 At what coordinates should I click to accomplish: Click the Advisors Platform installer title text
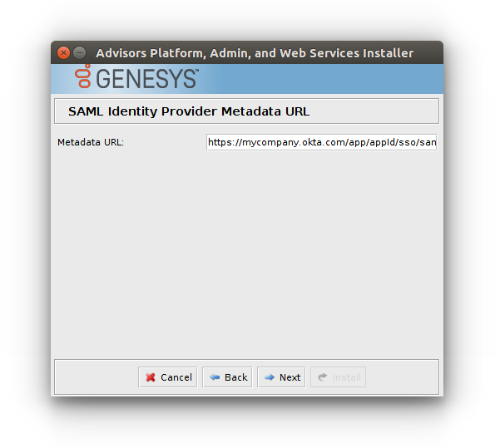point(255,53)
